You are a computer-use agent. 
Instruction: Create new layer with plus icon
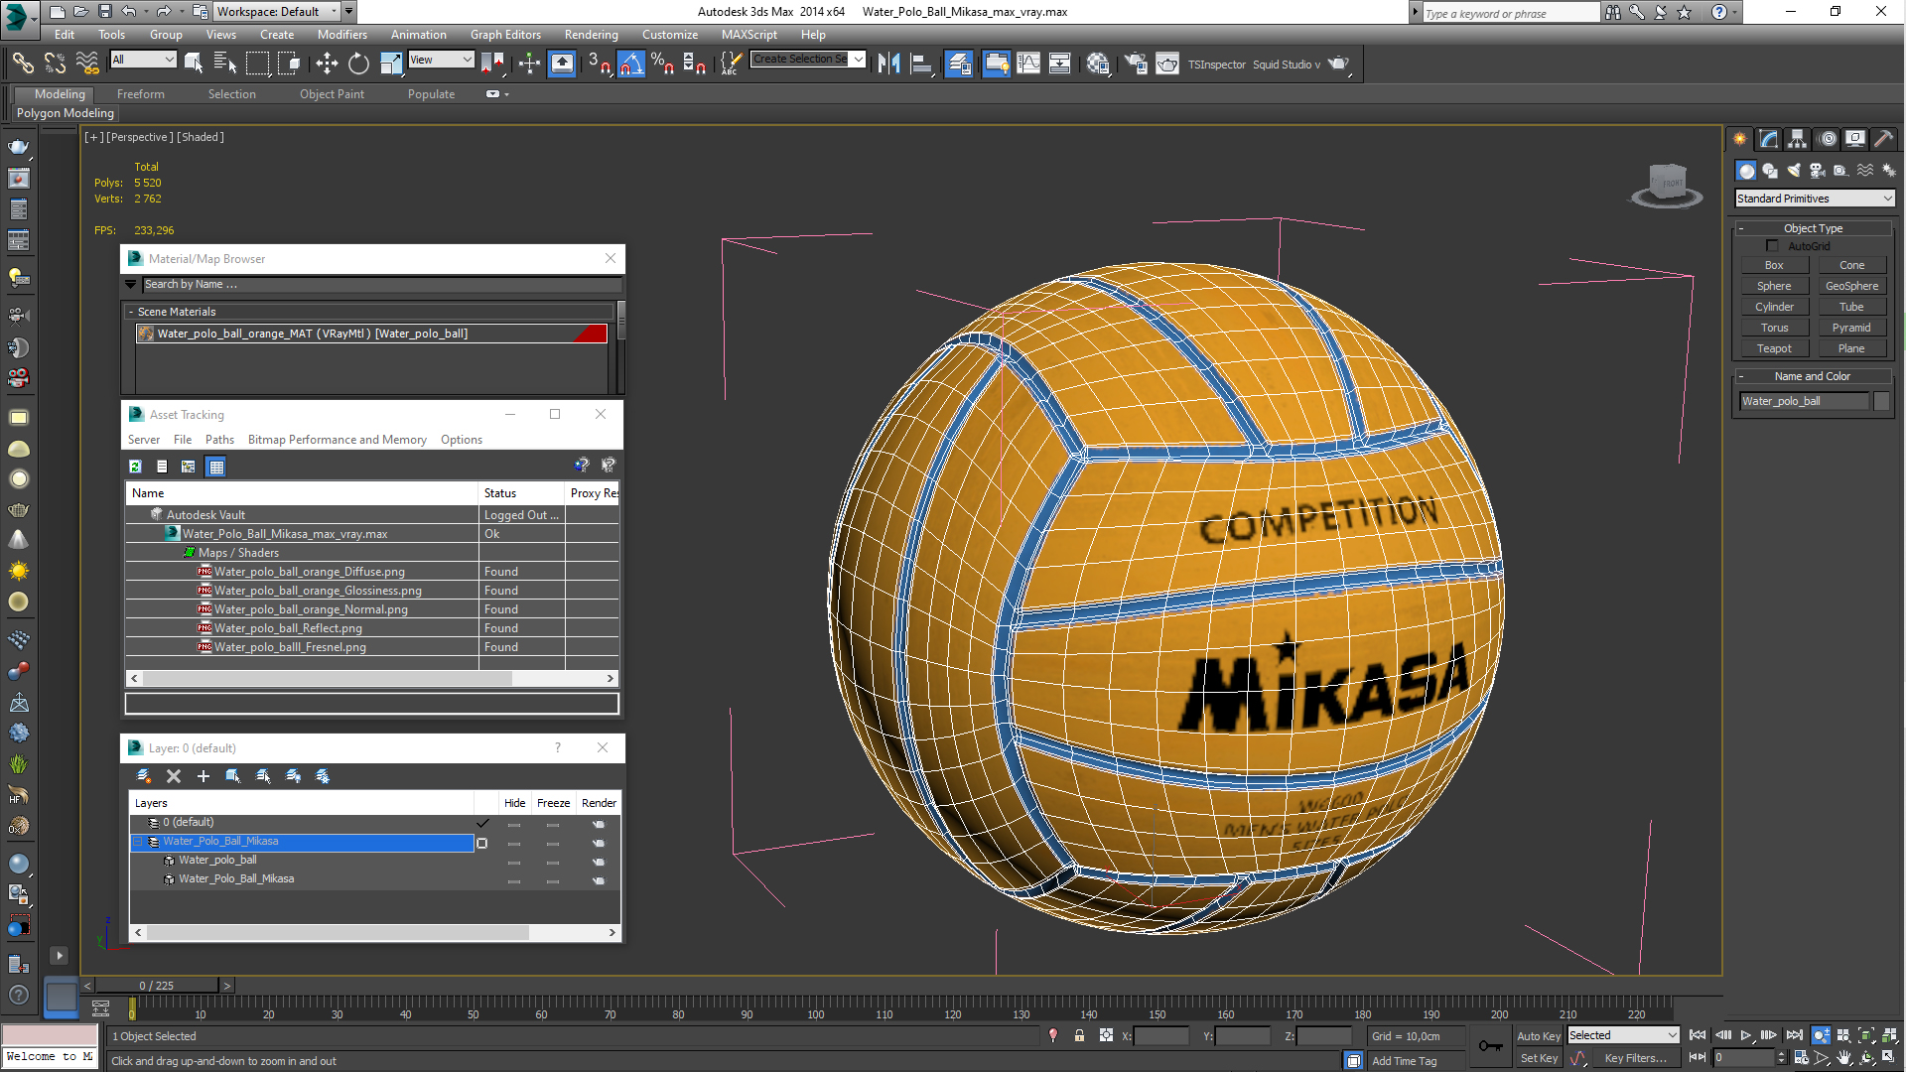click(204, 776)
